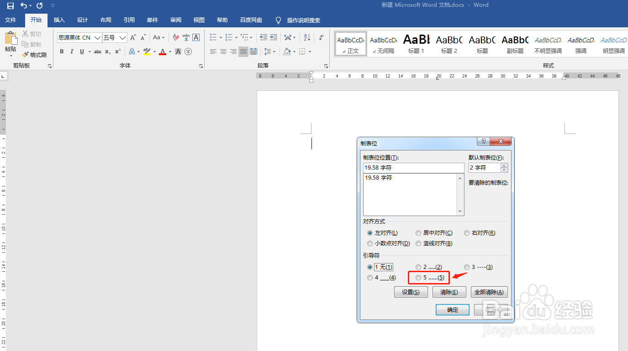Open the borders dropdown
The image size is (628, 351).
[x=310, y=52]
